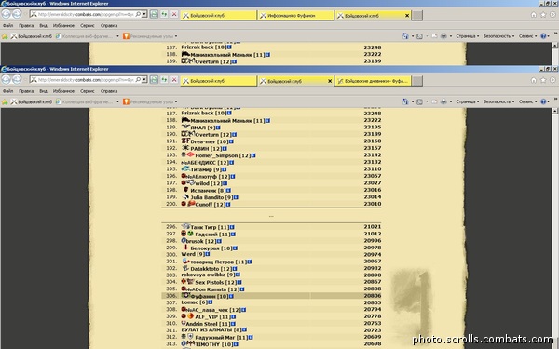The height and width of the screenshot is (349, 559).
Task: Click info icon next to ALF_VIP [11]
Action: [233, 317]
